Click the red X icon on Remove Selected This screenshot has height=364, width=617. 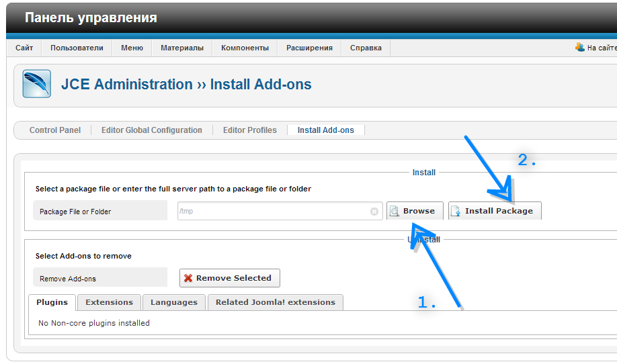click(x=188, y=278)
